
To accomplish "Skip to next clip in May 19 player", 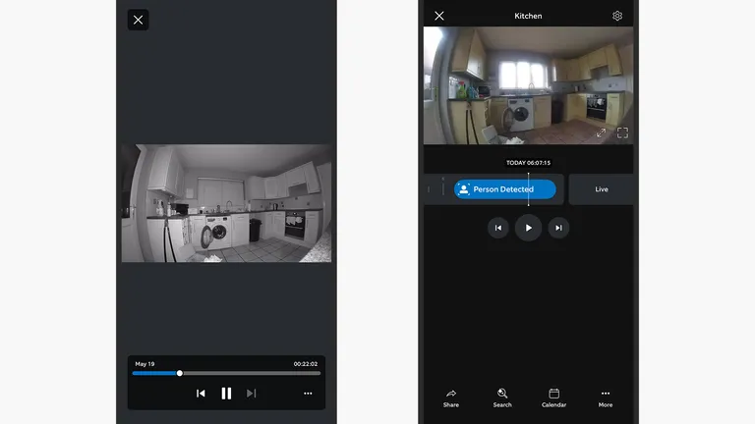I will (x=252, y=393).
